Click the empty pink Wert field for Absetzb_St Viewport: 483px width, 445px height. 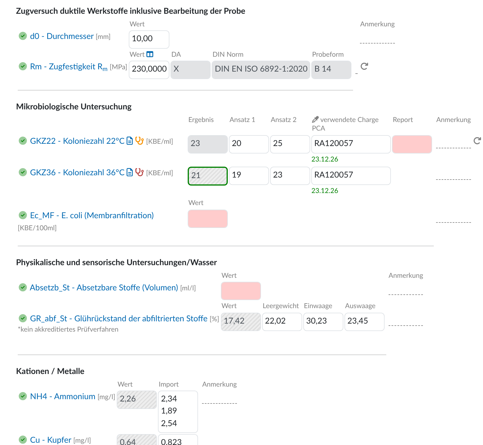tap(241, 291)
